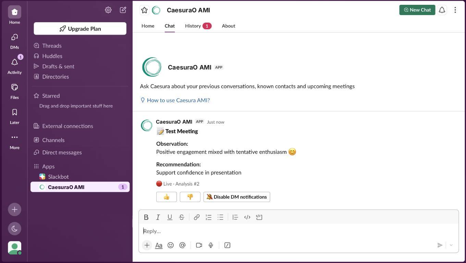This screenshot has width=466, height=263.
Task: Insert a link from the formatting toolbar
Action: pos(197,217)
